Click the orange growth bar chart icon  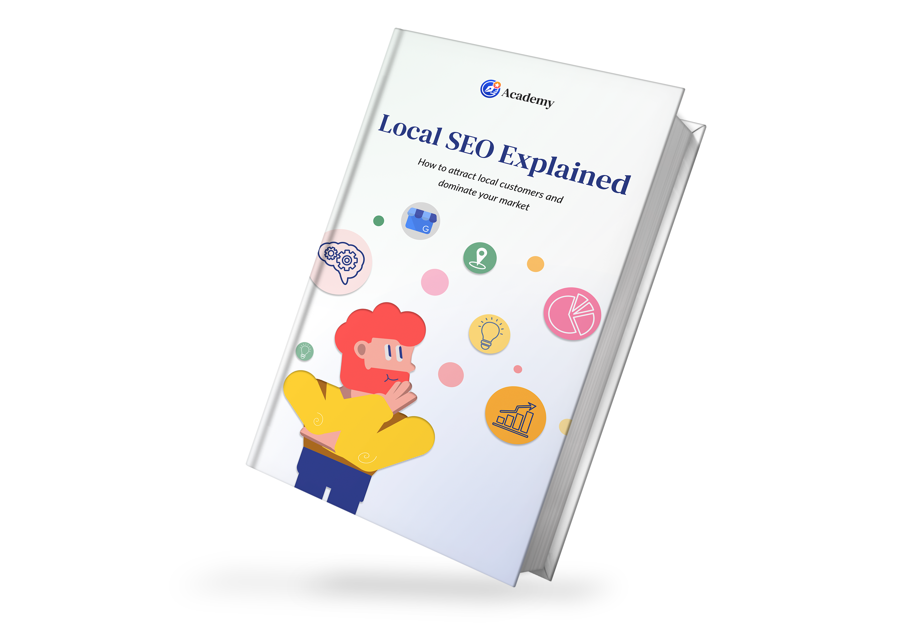coord(515,415)
